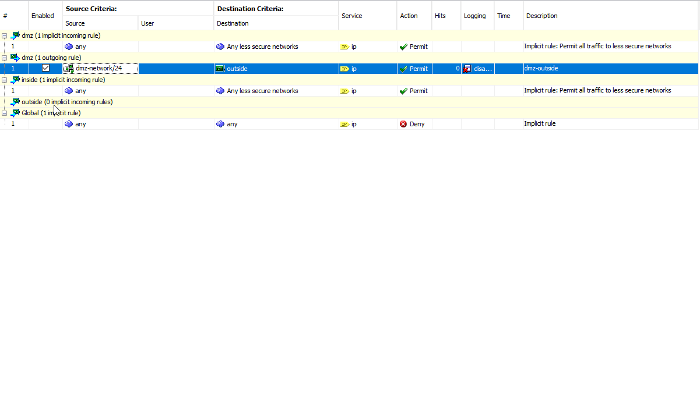The height and width of the screenshot is (419, 700).
Task: Click the red Deny icon on the Global implicit rule
Action: [402, 124]
